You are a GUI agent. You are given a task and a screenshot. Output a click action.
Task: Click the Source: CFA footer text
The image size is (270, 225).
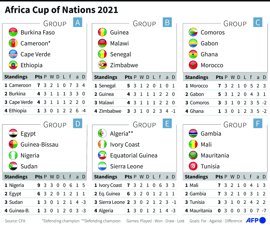click(15, 221)
